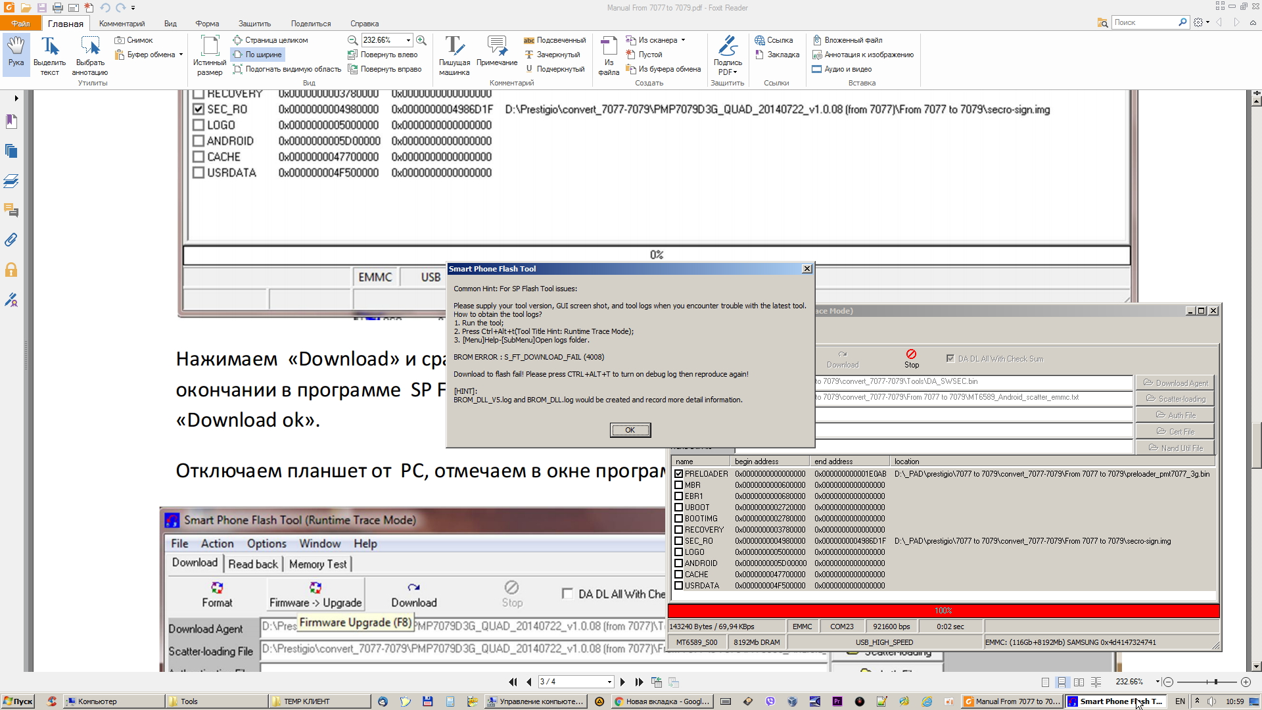Click the search (Поиск) input field
The height and width of the screenshot is (710, 1262).
pyautogui.click(x=1144, y=22)
